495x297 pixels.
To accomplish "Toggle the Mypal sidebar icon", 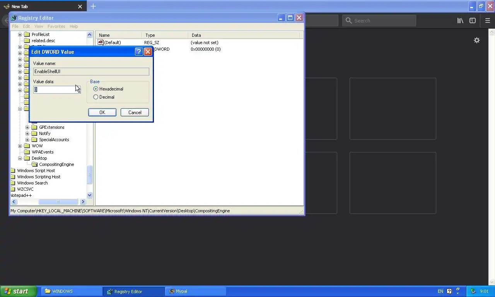I will (x=473, y=20).
